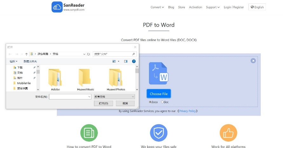Close the open-file dialog
Screen dimensions: 283x148
135,47
